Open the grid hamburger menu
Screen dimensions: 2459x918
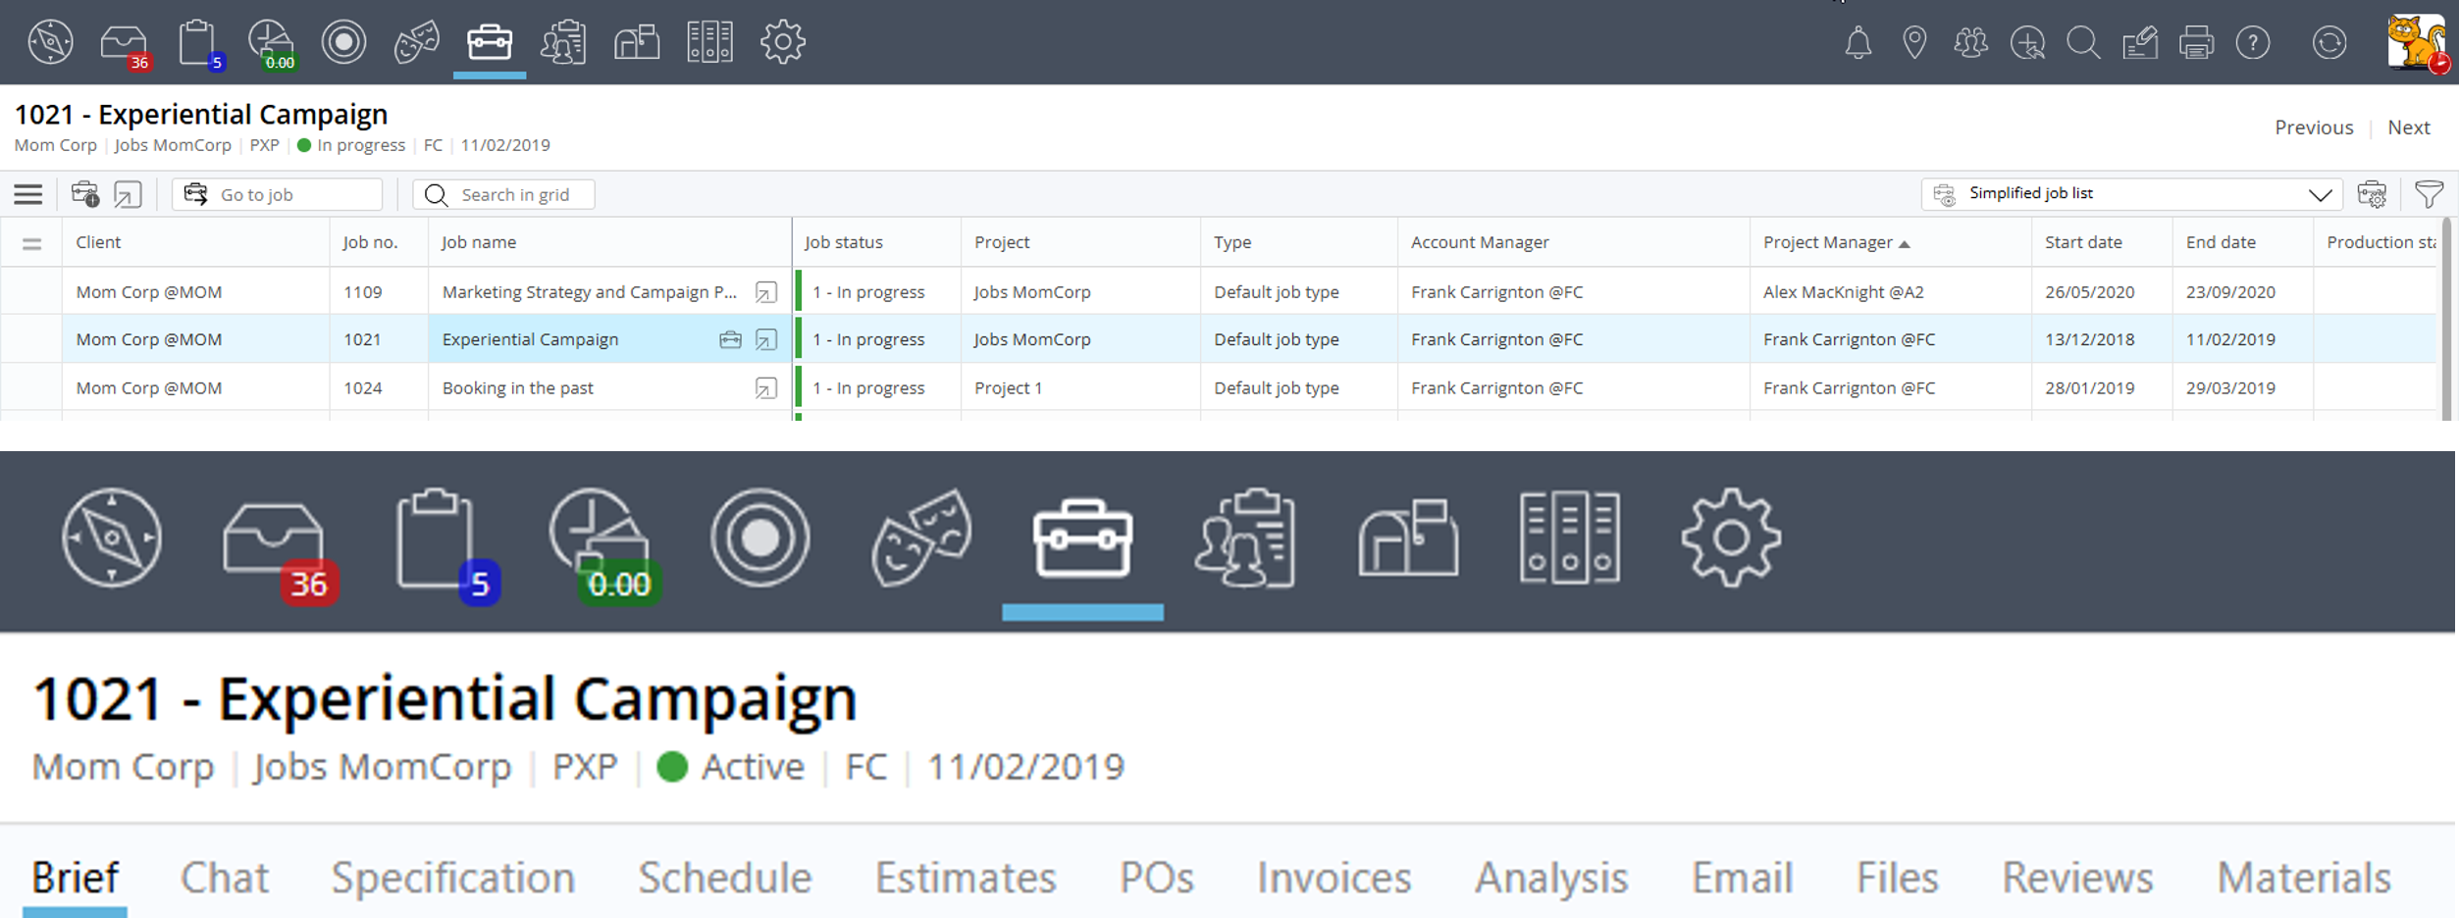coord(28,194)
